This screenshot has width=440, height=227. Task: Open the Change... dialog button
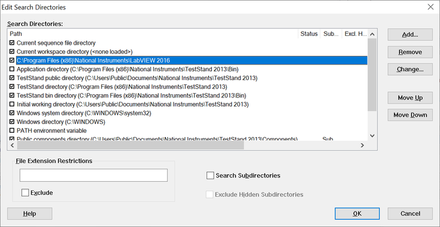point(410,69)
